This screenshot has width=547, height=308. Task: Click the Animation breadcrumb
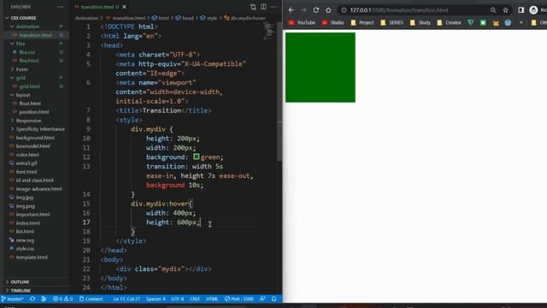(x=86, y=18)
